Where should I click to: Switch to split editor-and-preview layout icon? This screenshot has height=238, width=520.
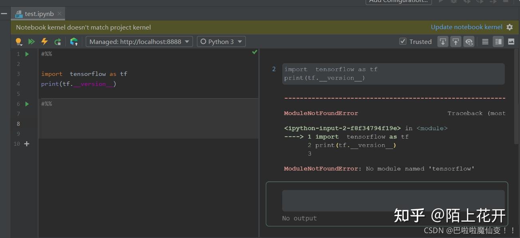click(x=498, y=41)
